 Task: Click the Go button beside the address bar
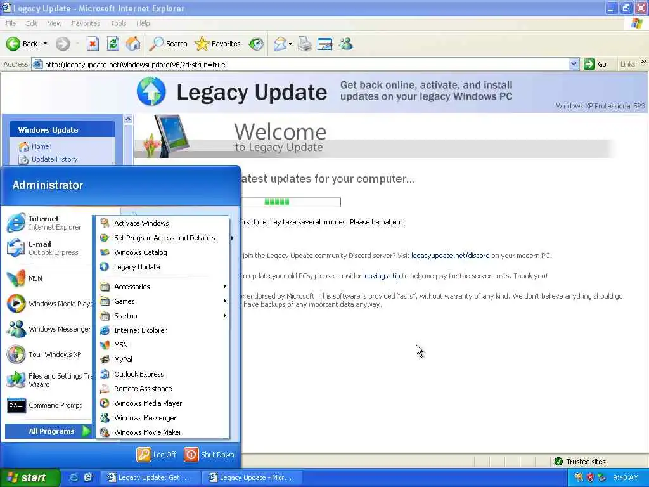click(x=595, y=64)
